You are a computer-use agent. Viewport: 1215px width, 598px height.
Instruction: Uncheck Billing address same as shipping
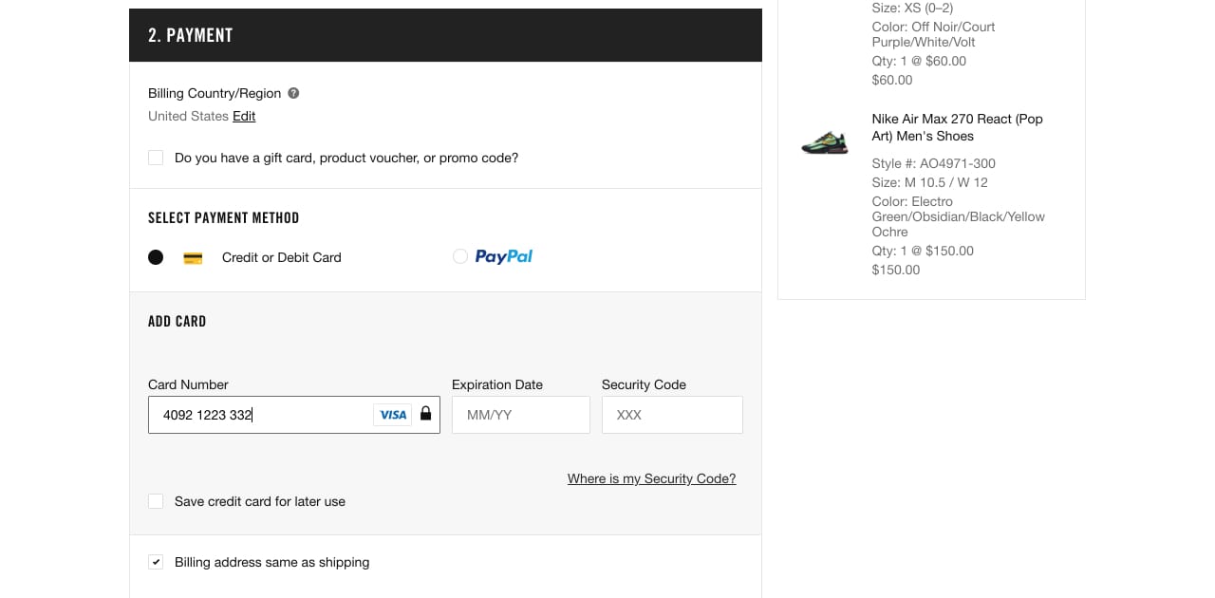point(156,562)
